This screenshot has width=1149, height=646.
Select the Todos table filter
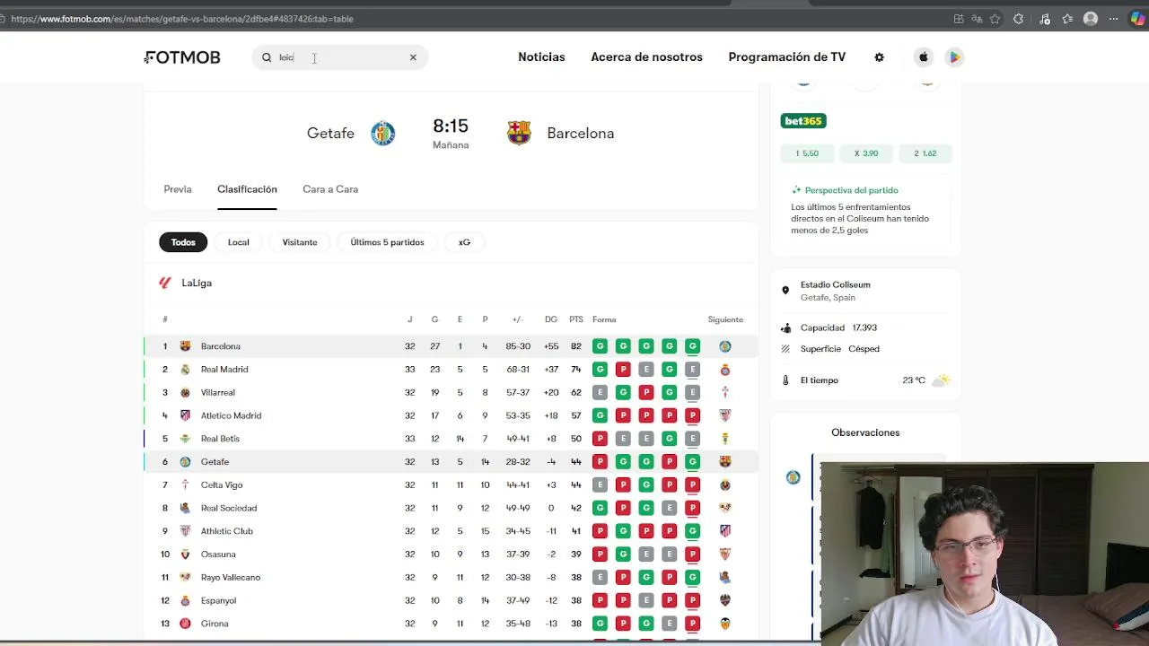183,242
